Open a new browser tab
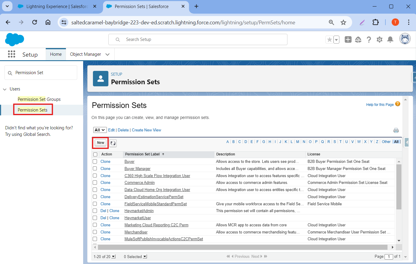The image size is (416, 264). pyautogui.click(x=196, y=6)
